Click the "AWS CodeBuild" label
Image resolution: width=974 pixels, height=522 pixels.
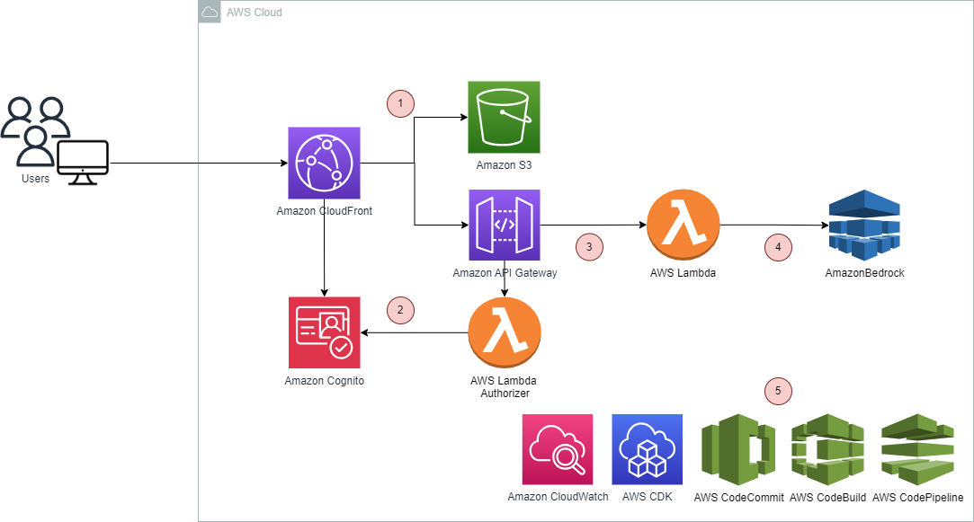click(828, 497)
